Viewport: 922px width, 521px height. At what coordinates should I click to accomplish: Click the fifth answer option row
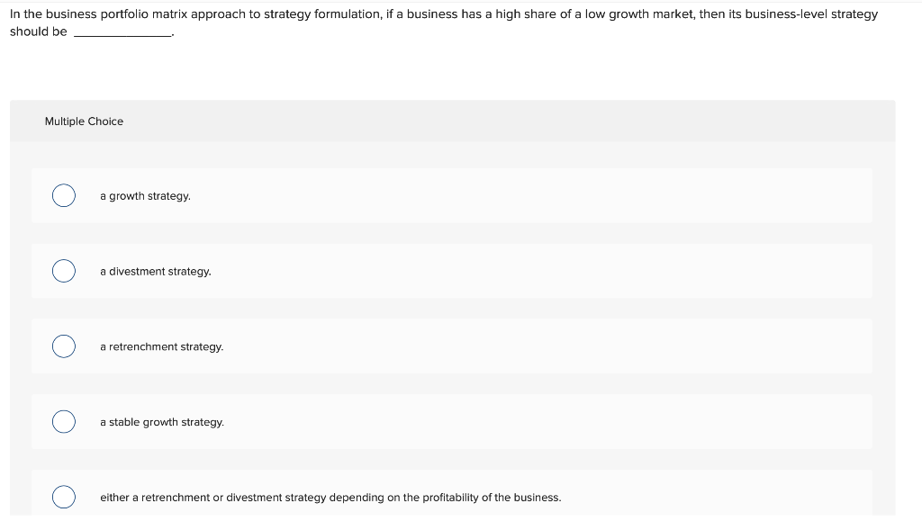[450, 497]
